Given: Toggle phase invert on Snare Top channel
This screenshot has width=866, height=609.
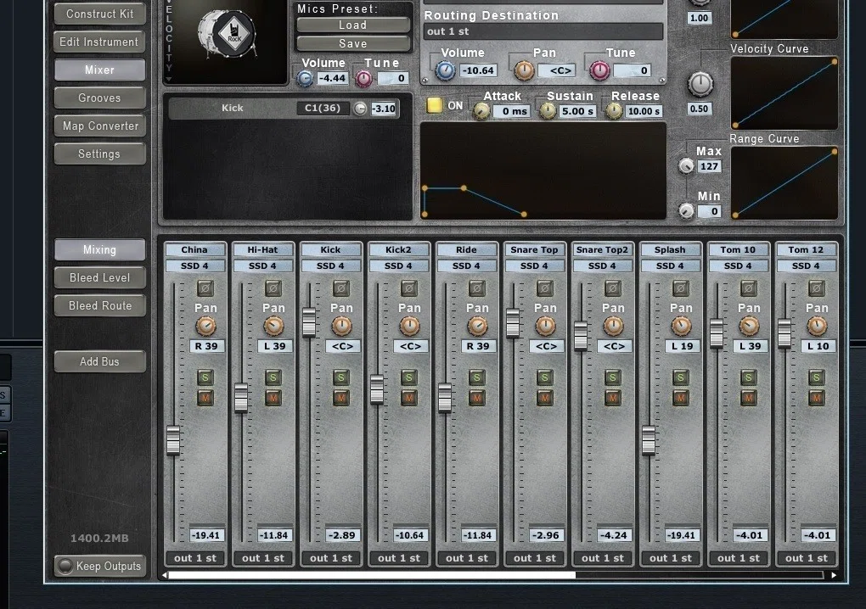Looking at the screenshot, I should pos(544,288).
